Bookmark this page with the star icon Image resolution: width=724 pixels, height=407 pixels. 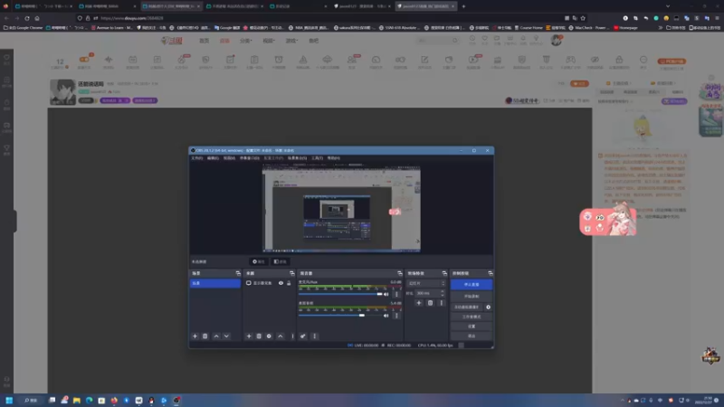(583, 18)
